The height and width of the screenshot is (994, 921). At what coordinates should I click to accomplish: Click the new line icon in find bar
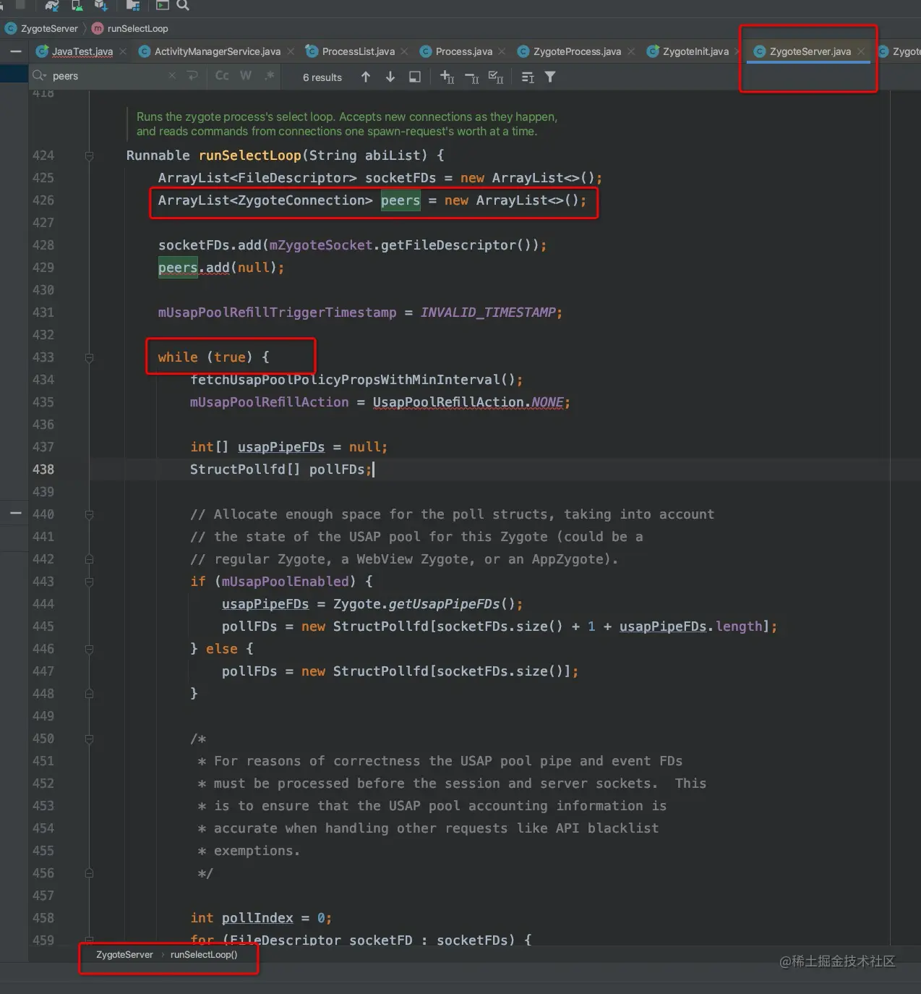pos(192,76)
